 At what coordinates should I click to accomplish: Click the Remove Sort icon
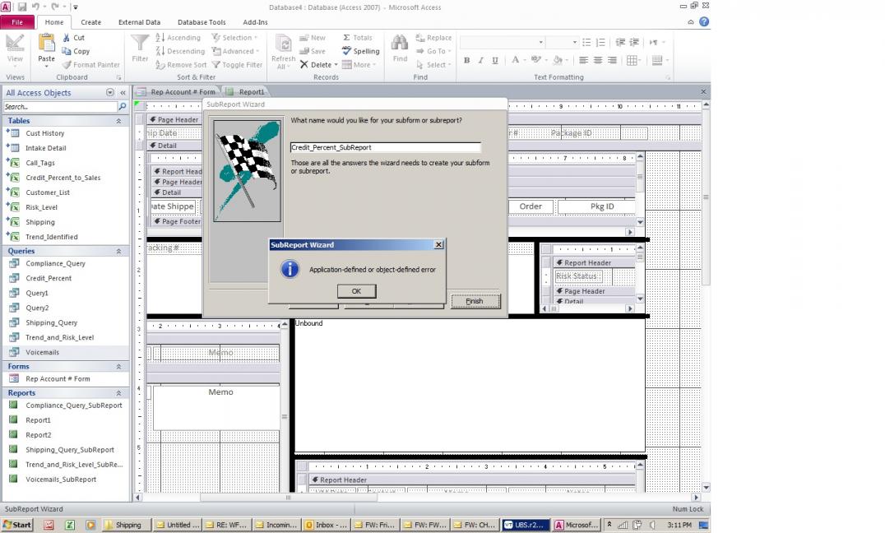click(x=160, y=65)
